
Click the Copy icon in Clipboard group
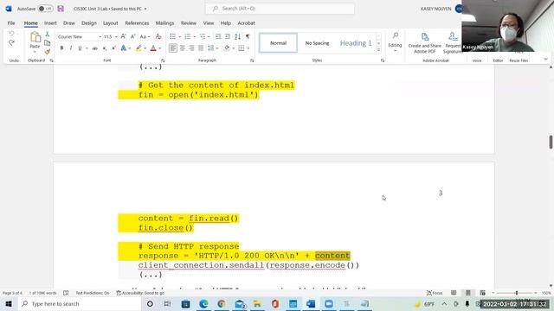pyautogui.click(x=47, y=42)
